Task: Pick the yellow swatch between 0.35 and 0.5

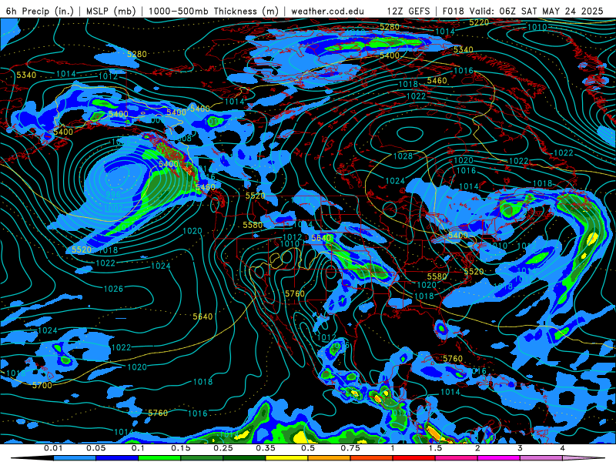Action: (286, 458)
